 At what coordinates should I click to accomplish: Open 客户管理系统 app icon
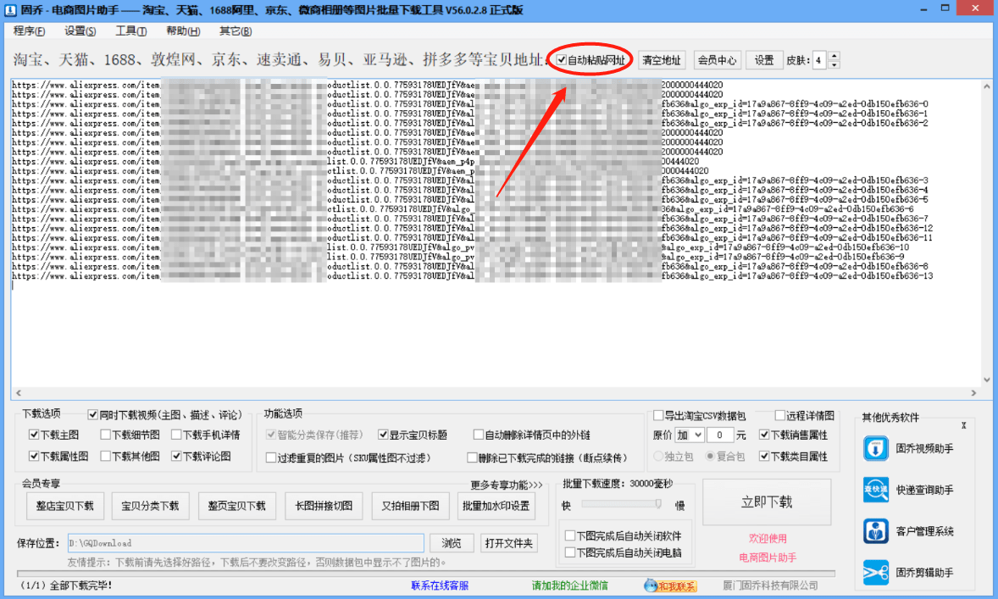point(876,531)
